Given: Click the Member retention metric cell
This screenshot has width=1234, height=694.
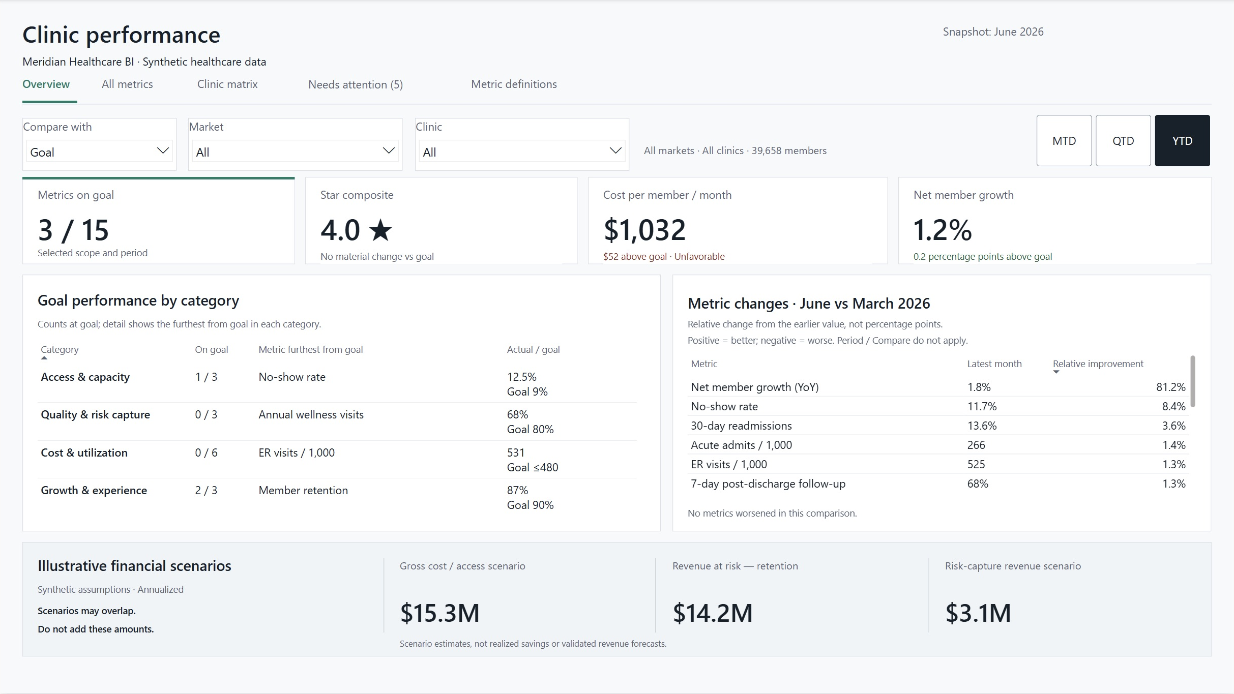Looking at the screenshot, I should (303, 491).
